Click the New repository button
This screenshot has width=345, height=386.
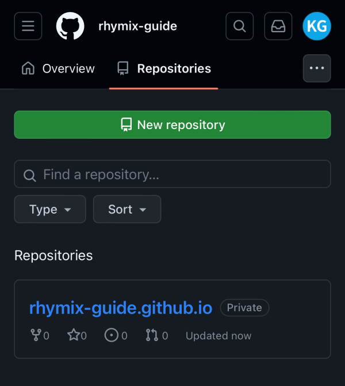tap(172, 124)
